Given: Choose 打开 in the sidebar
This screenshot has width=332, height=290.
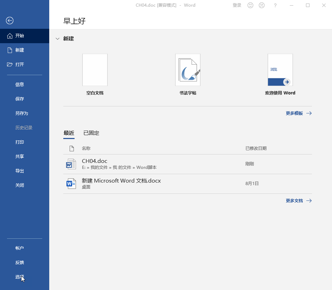Looking at the screenshot, I should [x=25, y=65].
